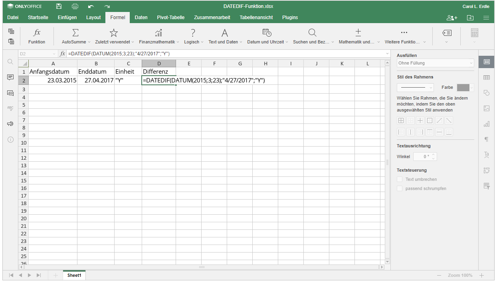Image resolution: width=495 pixels, height=282 pixels.
Task: Open the chat panel in the left sidebar
Action: [x=10, y=93]
